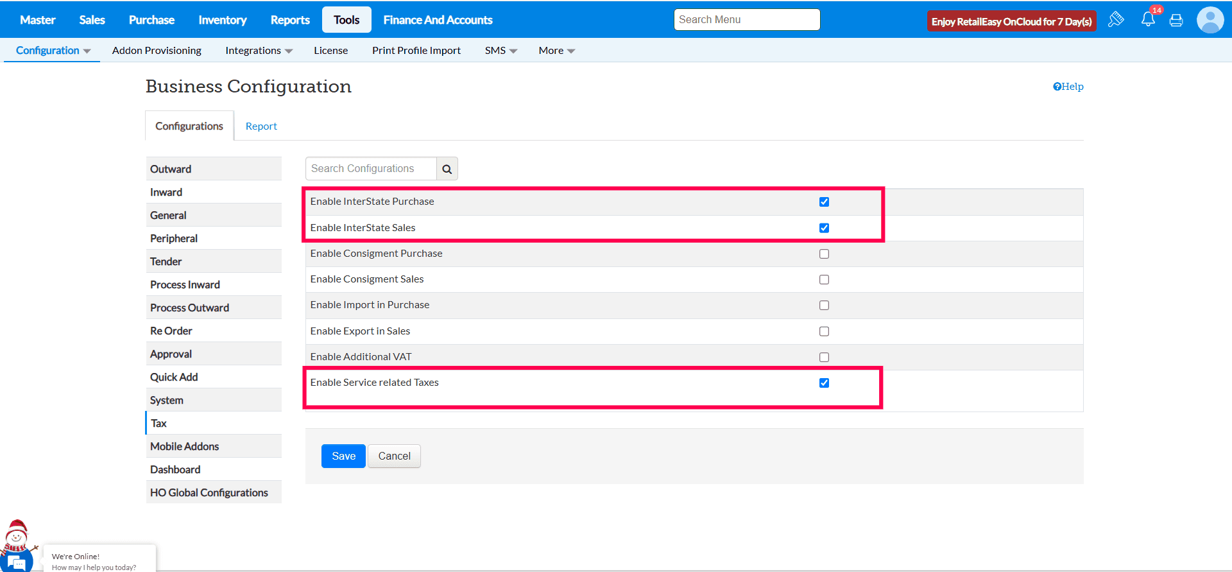This screenshot has height=572, width=1232.
Task: Uncheck Enable InterState Purchase checkbox
Action: tap(824, 202)
